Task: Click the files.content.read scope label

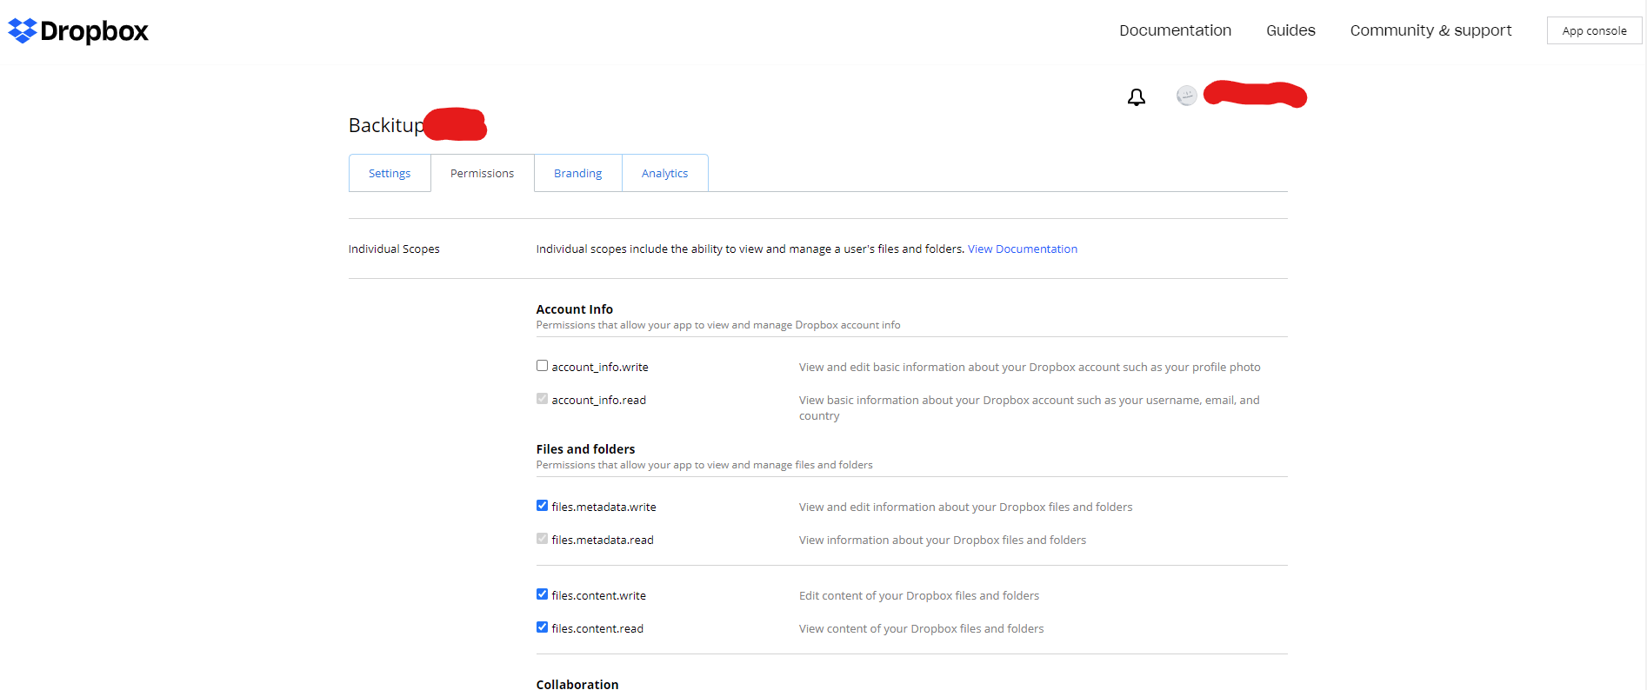Action: click(597, 628)
